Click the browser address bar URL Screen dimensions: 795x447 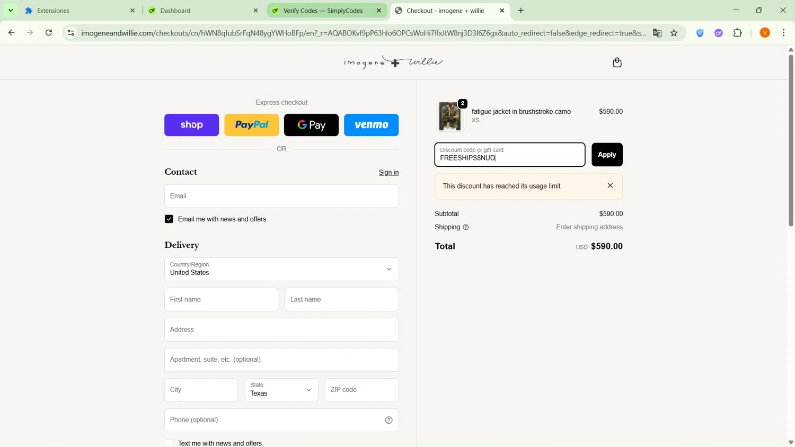pos(364,33)
